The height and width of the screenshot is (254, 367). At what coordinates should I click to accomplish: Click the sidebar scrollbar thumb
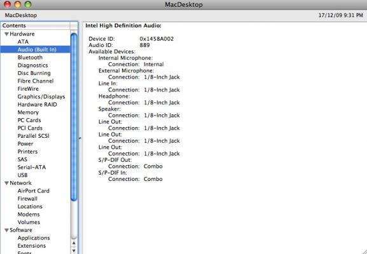pyautogui.click(x=74, y=117)
